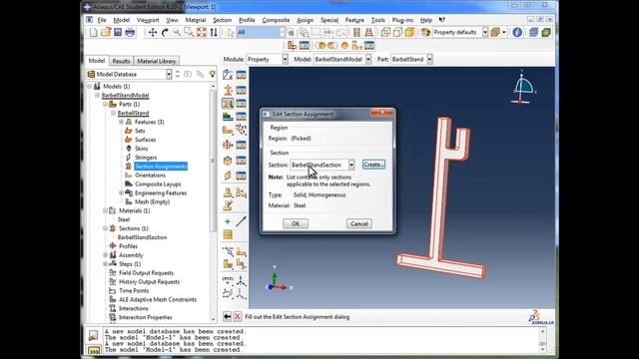The height and width of the screenshot is (359, 639).
Task: Select BarbellStandSection under Sections
Action: pyautogui.click(x=142, y=237)
